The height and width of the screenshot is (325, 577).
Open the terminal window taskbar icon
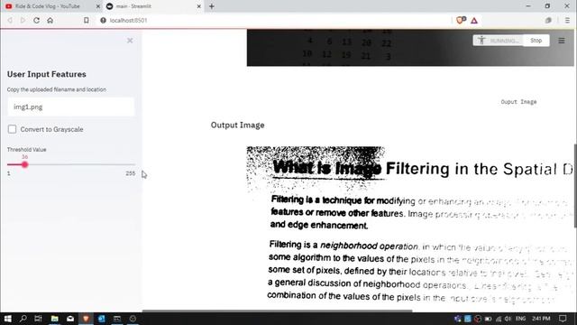tap(117, 319)
